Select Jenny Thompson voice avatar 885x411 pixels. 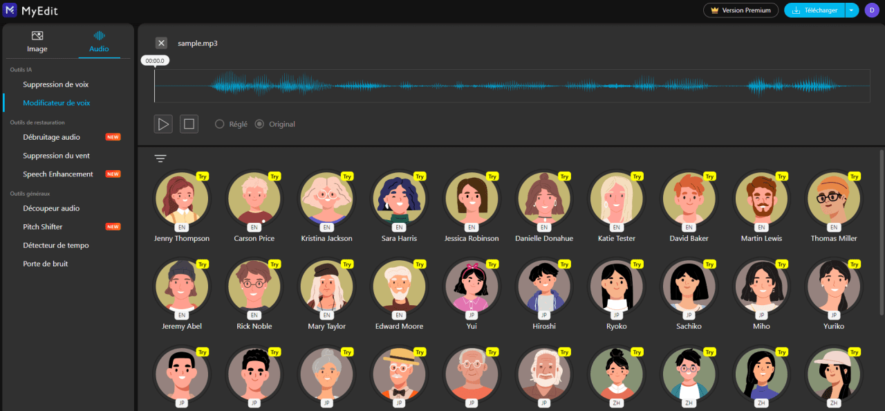181,200
